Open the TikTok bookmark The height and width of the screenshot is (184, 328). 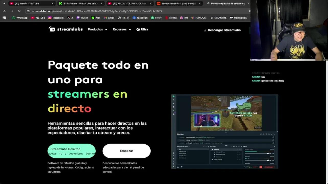123,18
